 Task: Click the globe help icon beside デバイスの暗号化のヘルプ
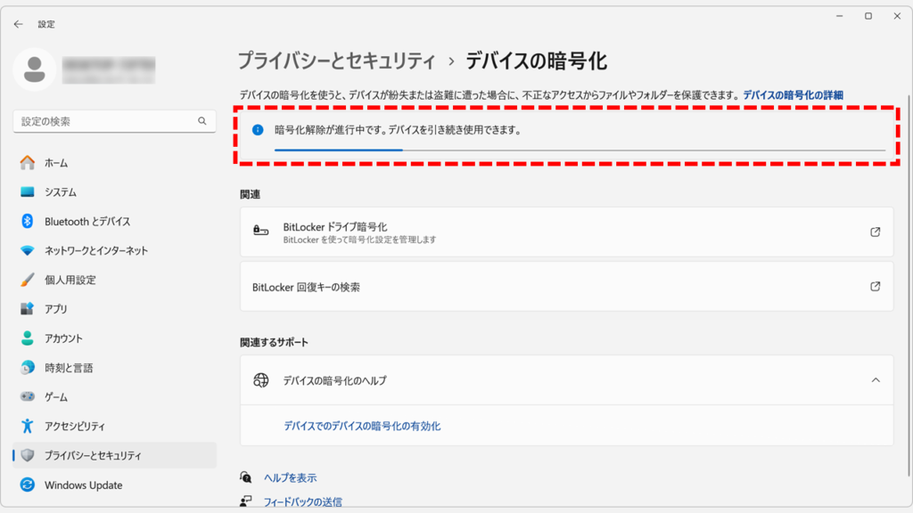tap(261, 380)
